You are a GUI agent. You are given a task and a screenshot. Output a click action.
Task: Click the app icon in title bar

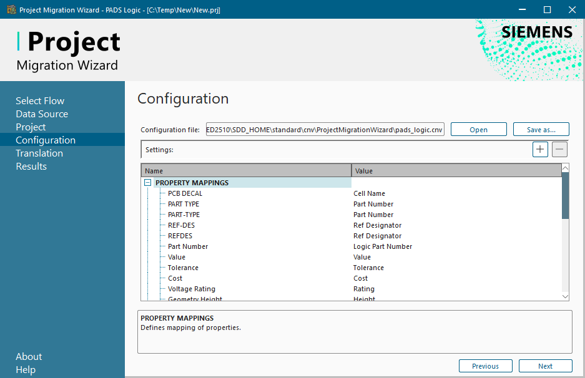[x=11, y=10]
